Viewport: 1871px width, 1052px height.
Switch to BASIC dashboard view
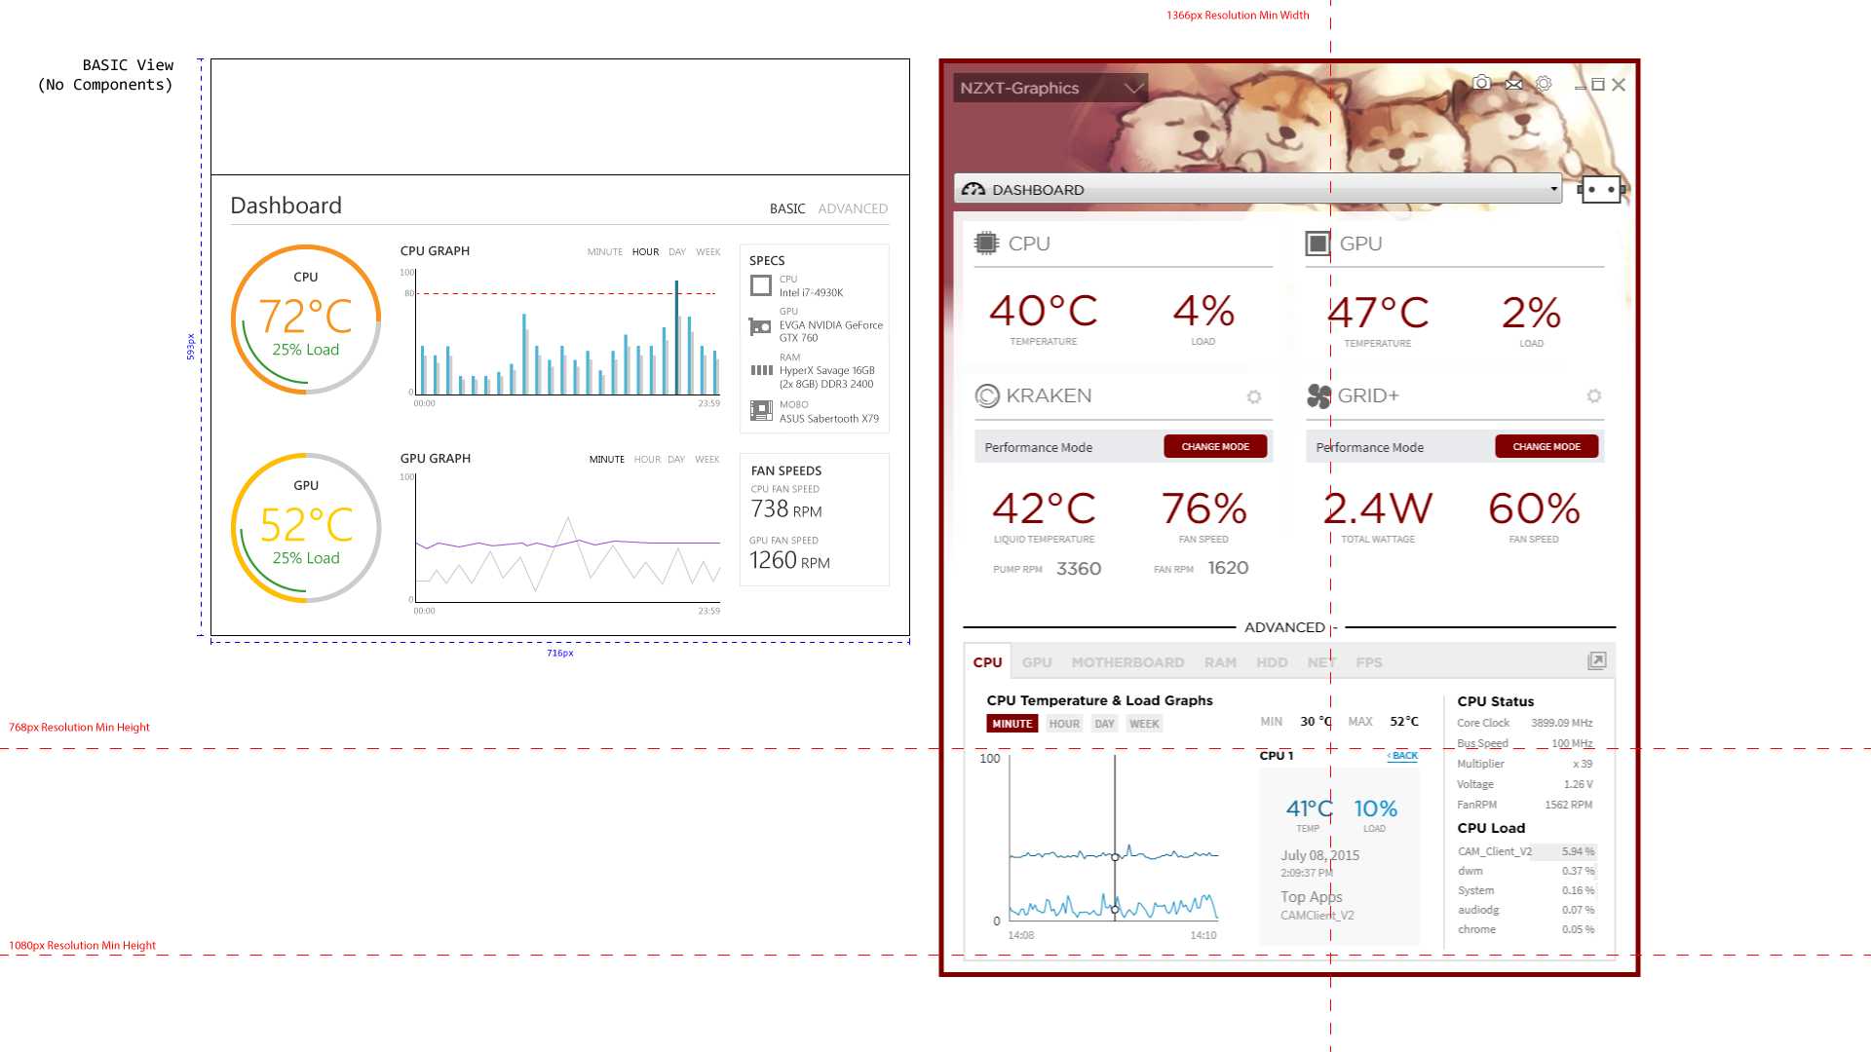787,208
